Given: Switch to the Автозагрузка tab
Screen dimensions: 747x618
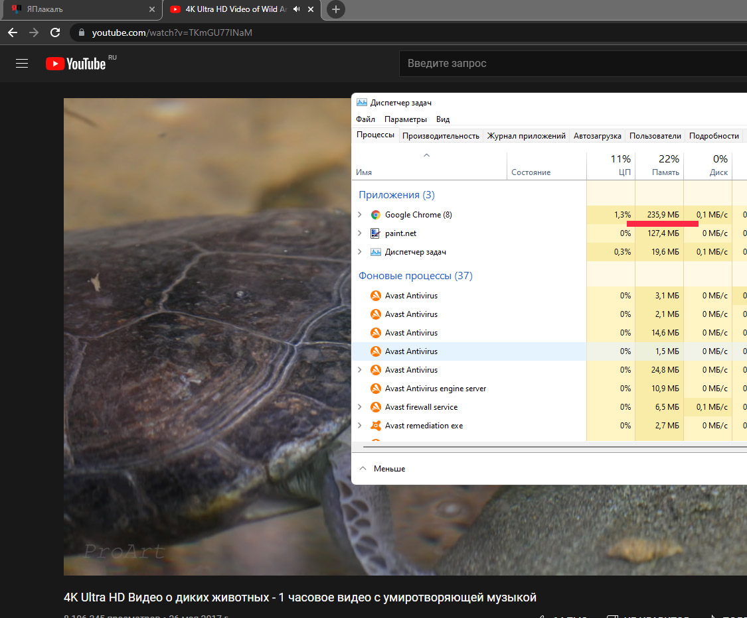Looking at the screenshot, I should coord(598,135).
